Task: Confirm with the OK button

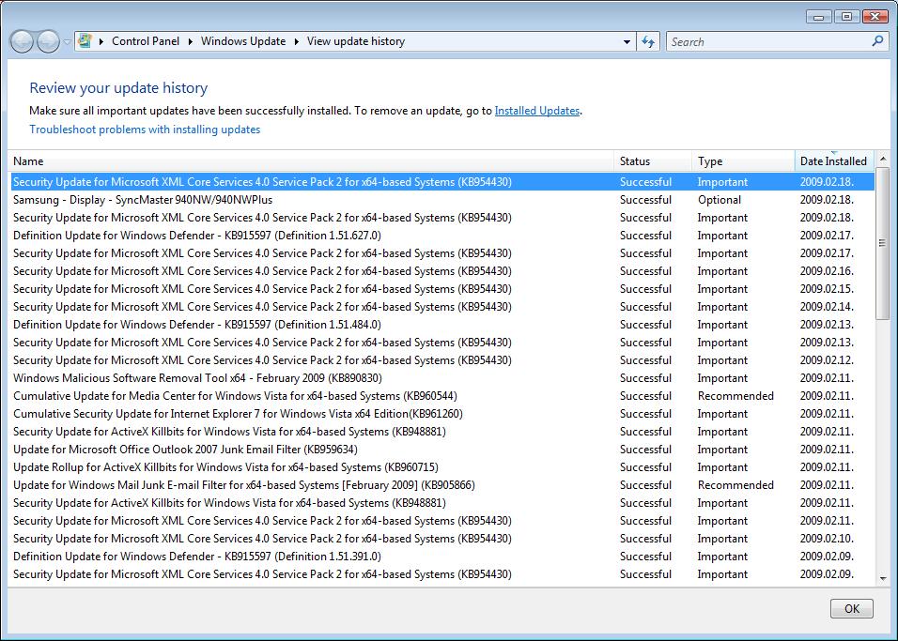Action: [852, 608]
